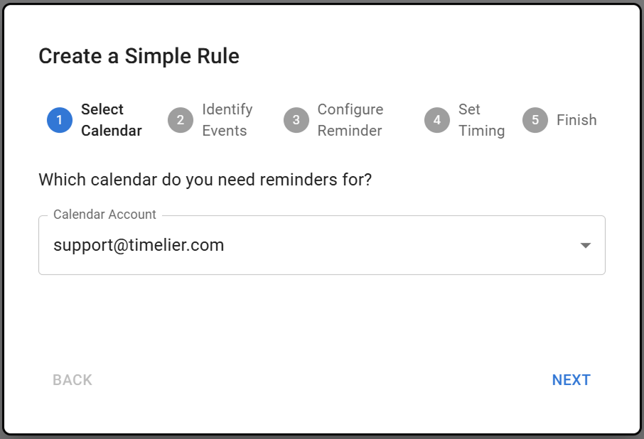The width and height of the screenshot is (644, 439).
Task: Click the step 3 number circle
Action: (x=296, y=120)
